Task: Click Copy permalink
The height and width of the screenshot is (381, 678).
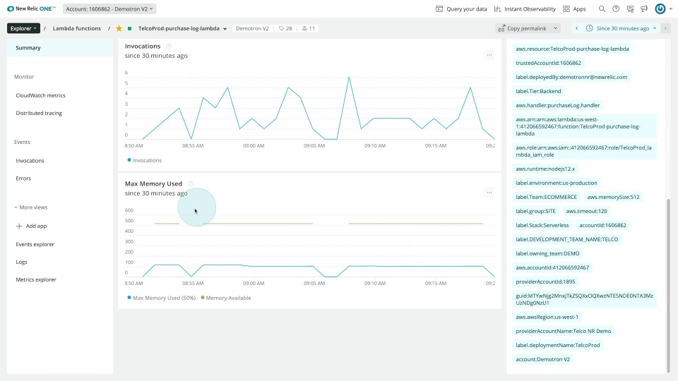Action: coord(523,28)
